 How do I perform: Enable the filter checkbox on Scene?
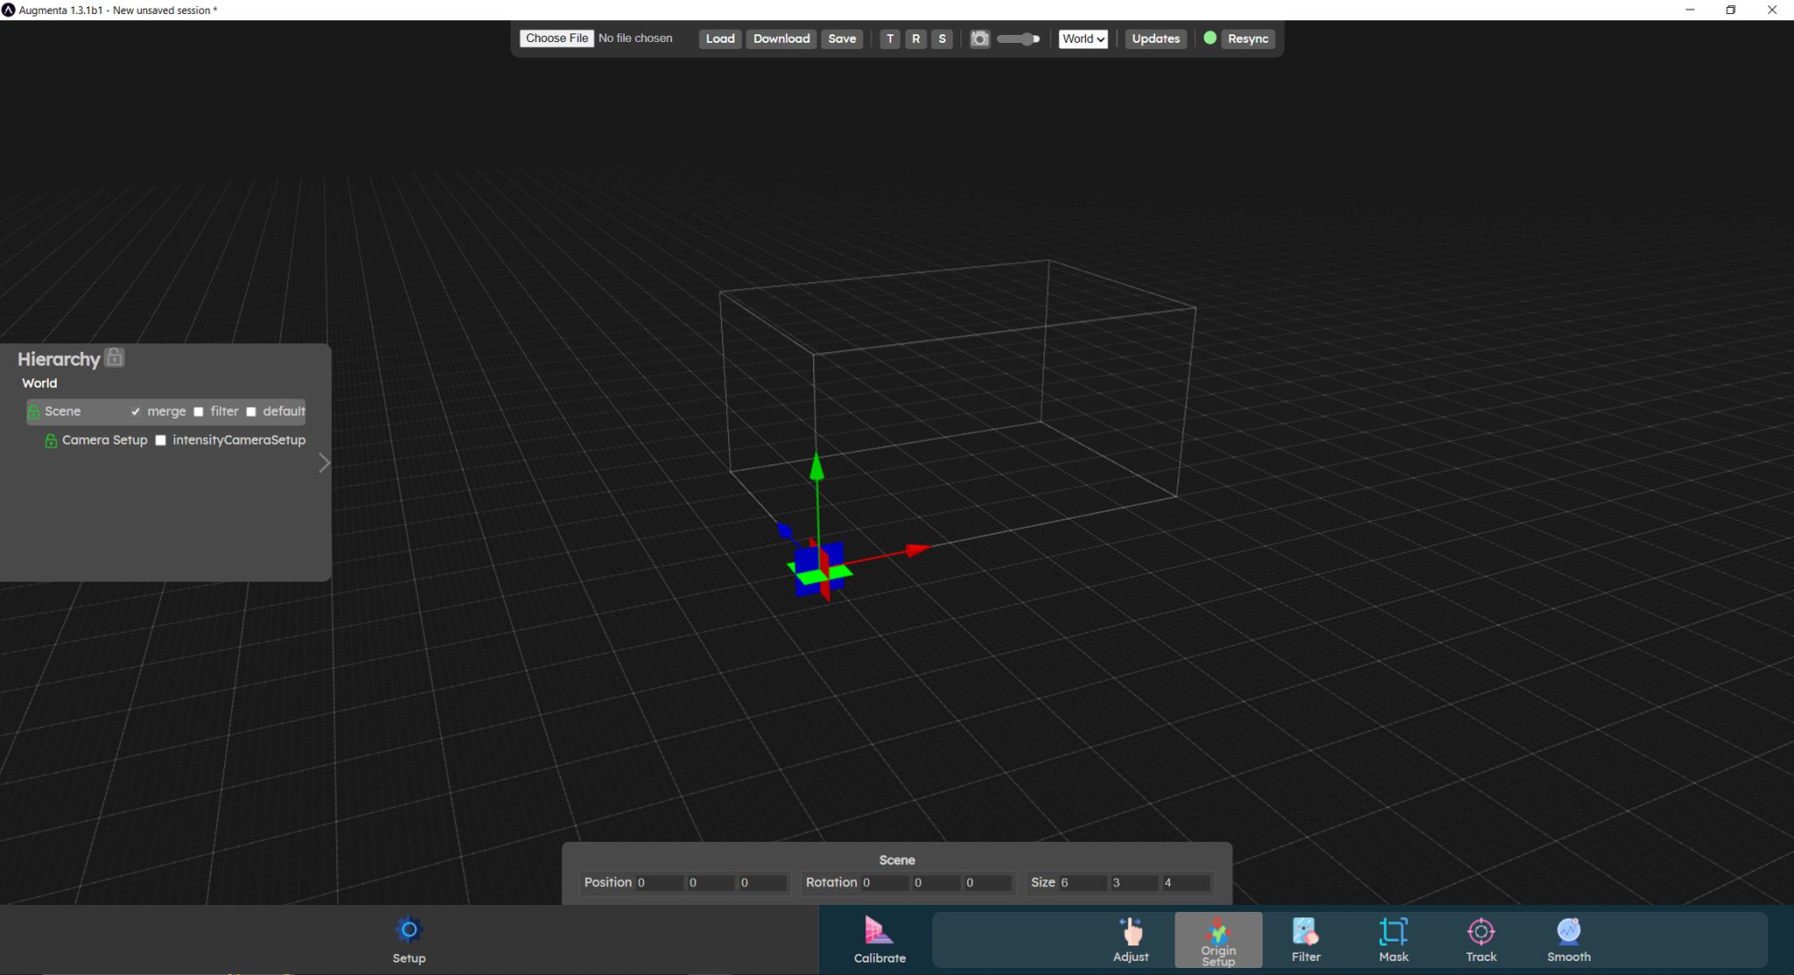click(199, 412)
